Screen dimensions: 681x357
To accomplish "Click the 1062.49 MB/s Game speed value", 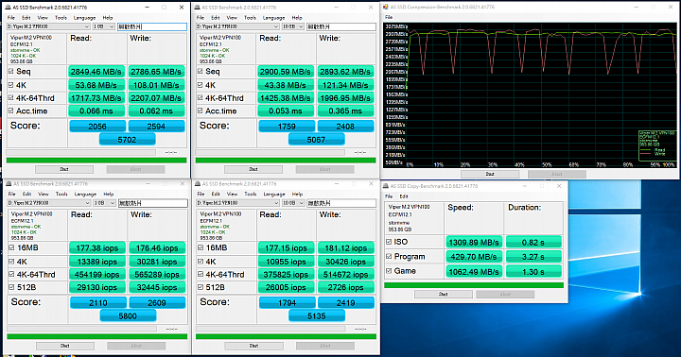I will click(474, 272).
